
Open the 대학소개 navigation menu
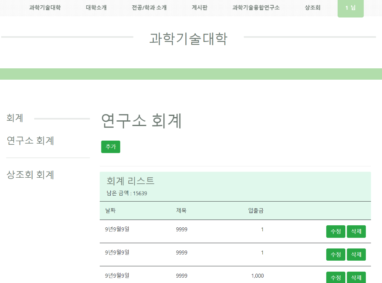96,7
